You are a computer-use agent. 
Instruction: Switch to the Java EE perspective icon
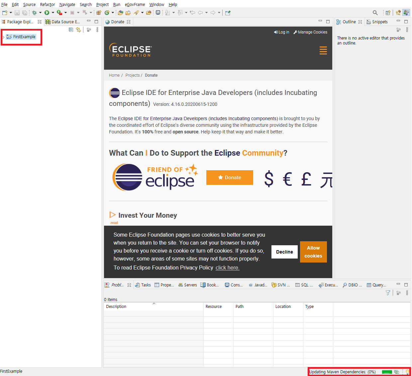click(398, 13)
